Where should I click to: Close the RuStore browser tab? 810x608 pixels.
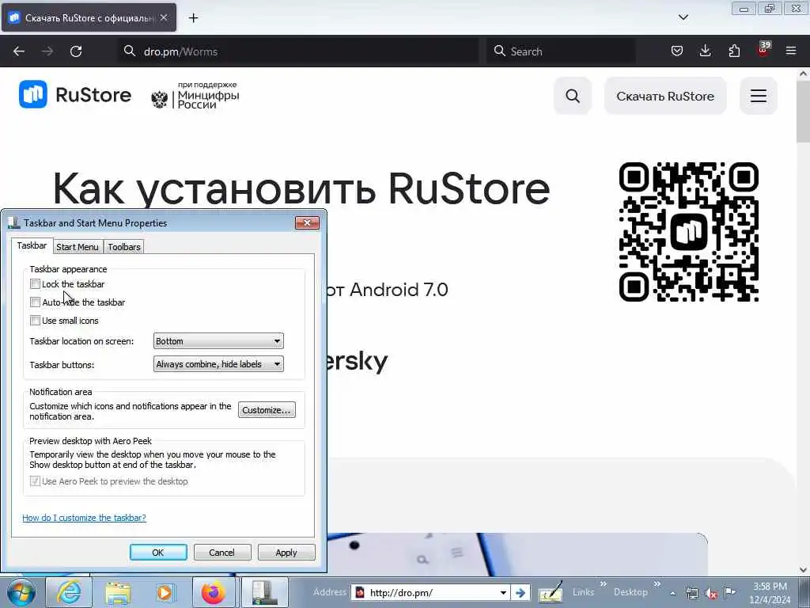click(164, 17)
